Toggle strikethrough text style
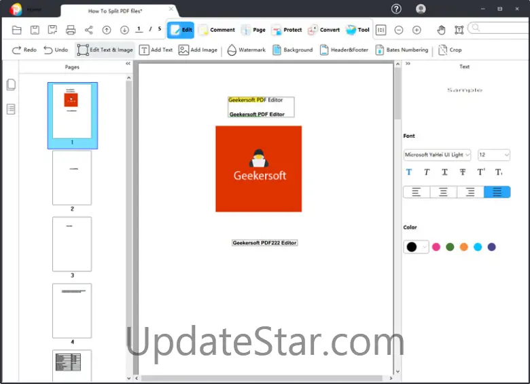This screenshot has width=530, height=384. click(x=463, y=172)
